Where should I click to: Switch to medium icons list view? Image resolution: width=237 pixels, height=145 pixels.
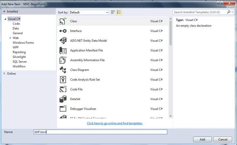pos(119,12)
